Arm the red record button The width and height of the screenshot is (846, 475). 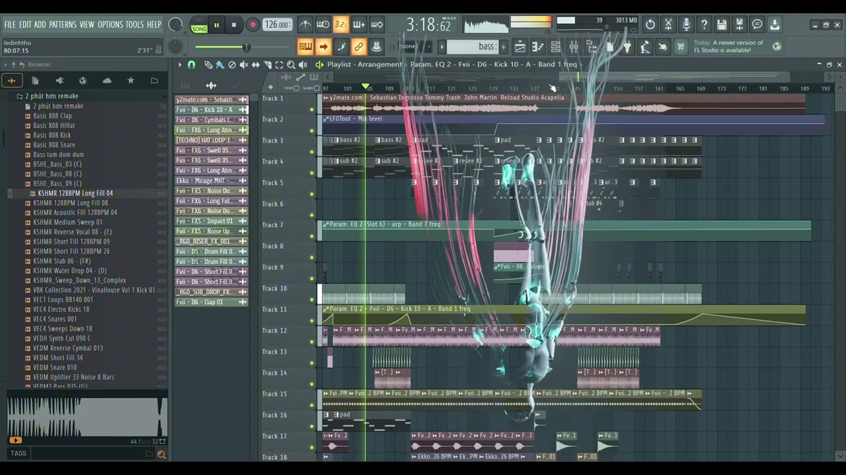click(252, 26)
